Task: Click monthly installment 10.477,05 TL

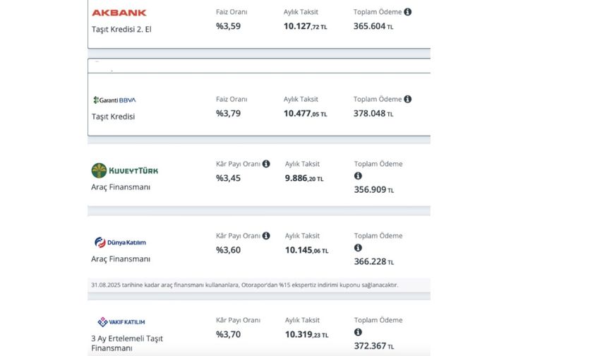Action: (x=306, y=114)
